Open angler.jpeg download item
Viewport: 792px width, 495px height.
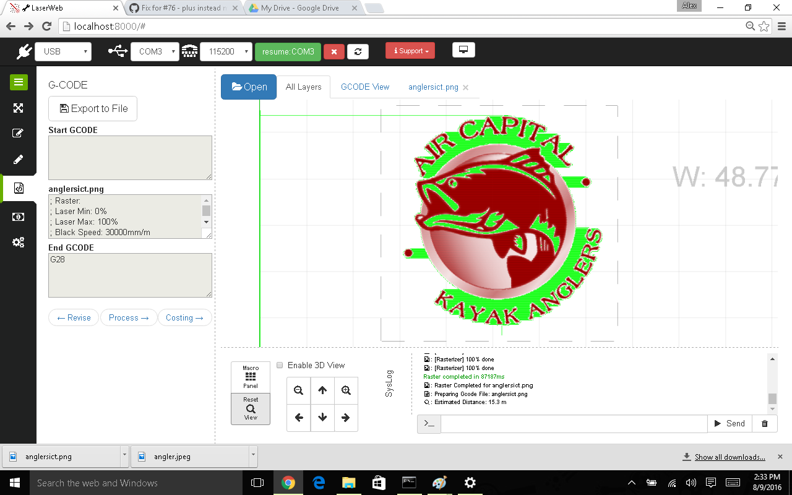pos(190,457)
